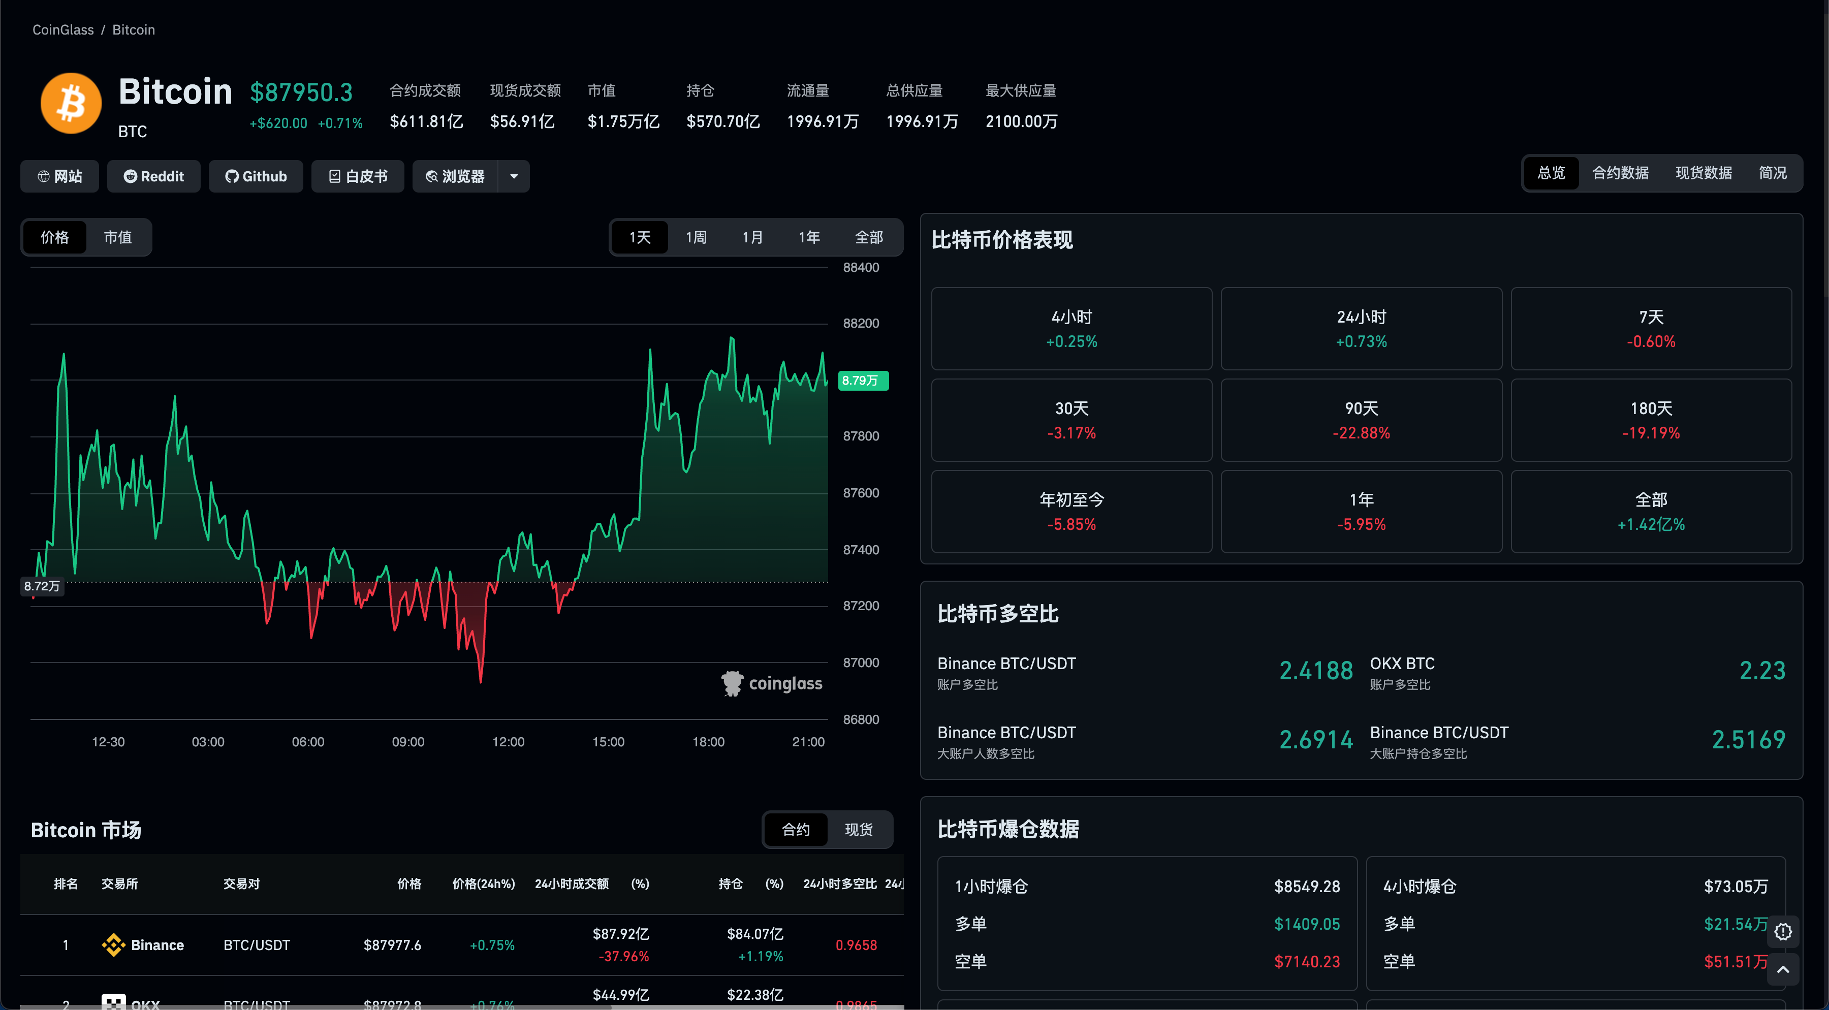This screenshot has width=1829, height=1010.
Task: Click the Bitcoin orange logo icon
Action: 70,104
